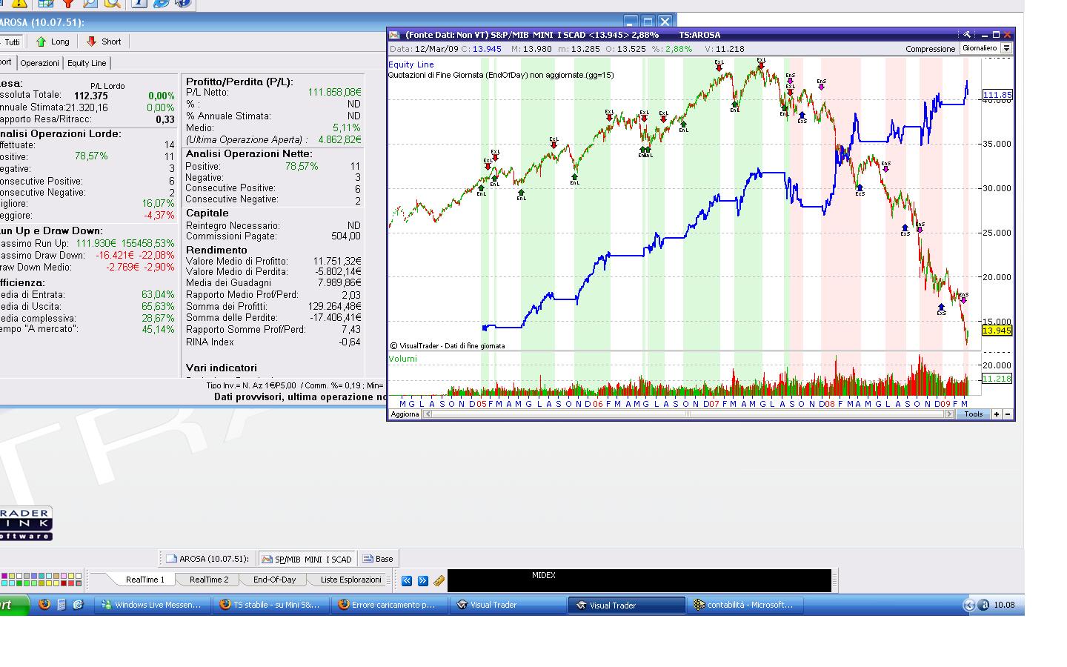Click the Commissioni Pagate value 504,00
This screenshot has height=667, width=1067.
point(346,236)
